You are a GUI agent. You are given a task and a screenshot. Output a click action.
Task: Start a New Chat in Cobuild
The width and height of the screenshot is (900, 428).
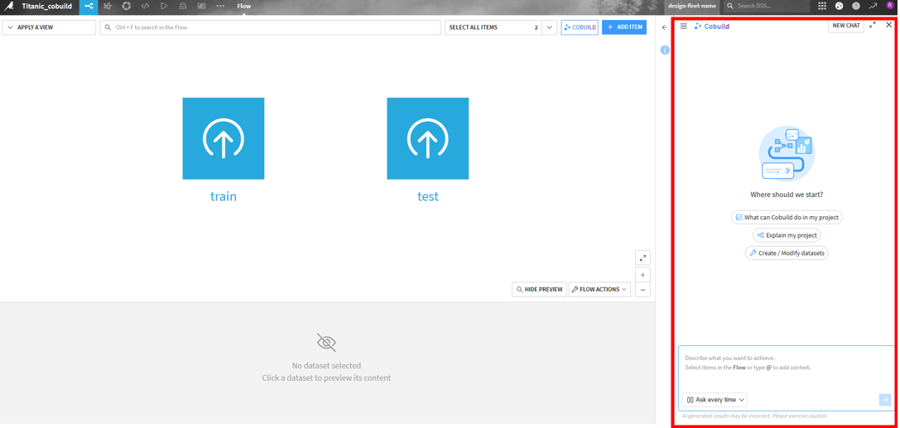click(x=846, y=25)
